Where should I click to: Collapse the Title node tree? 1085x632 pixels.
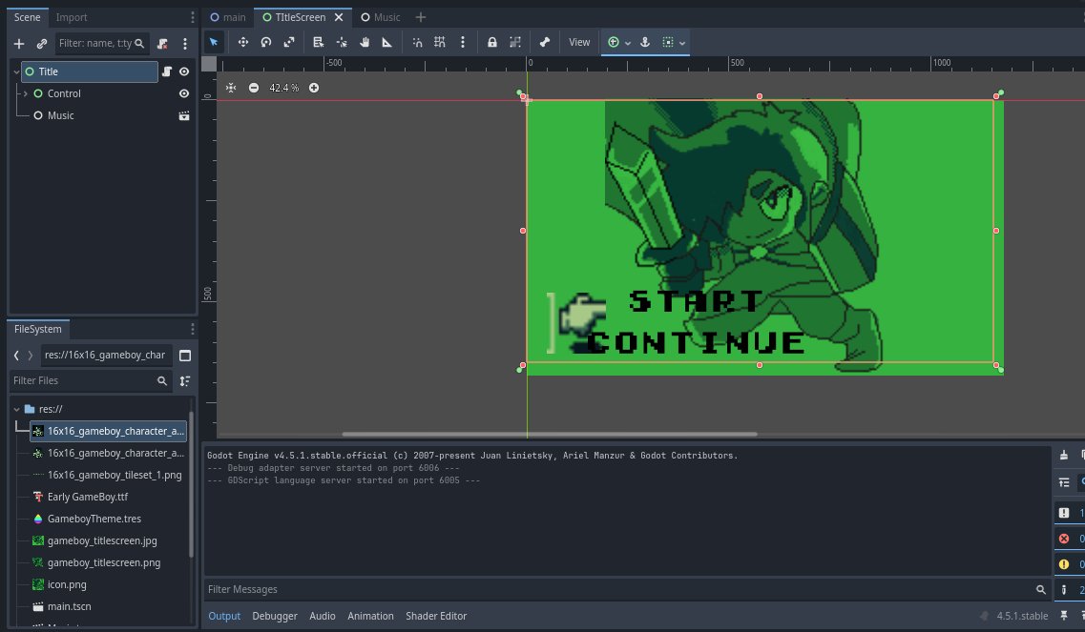pos(16,71)
